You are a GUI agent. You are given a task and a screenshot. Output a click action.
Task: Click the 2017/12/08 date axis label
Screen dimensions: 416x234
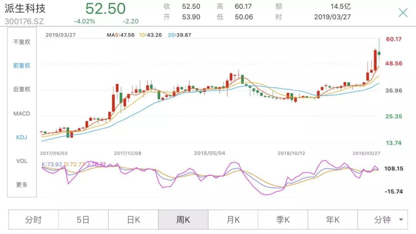tap(127, 153)
